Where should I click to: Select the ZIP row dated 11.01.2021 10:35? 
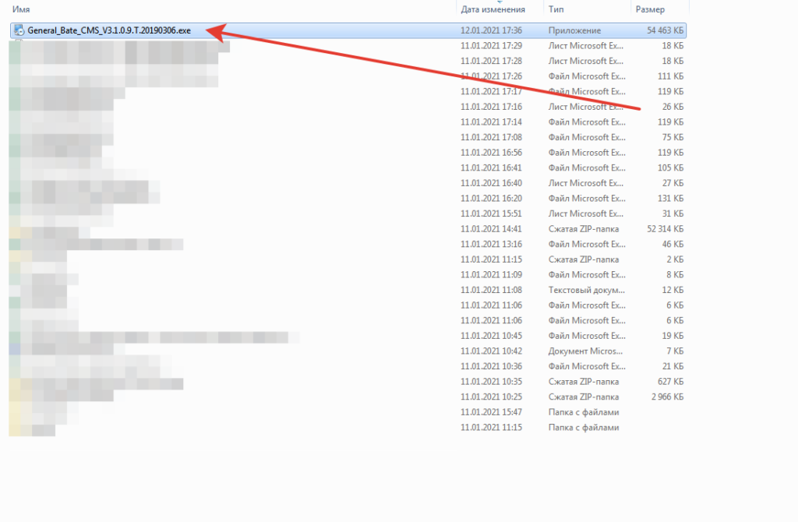click(x=348, y=382)
